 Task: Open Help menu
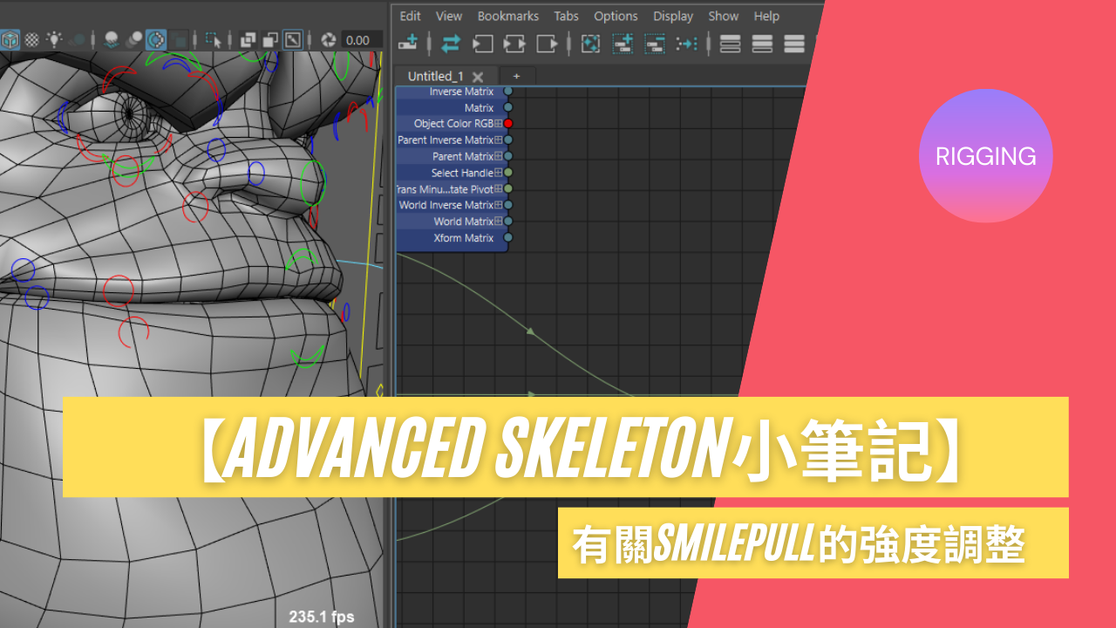766,16
